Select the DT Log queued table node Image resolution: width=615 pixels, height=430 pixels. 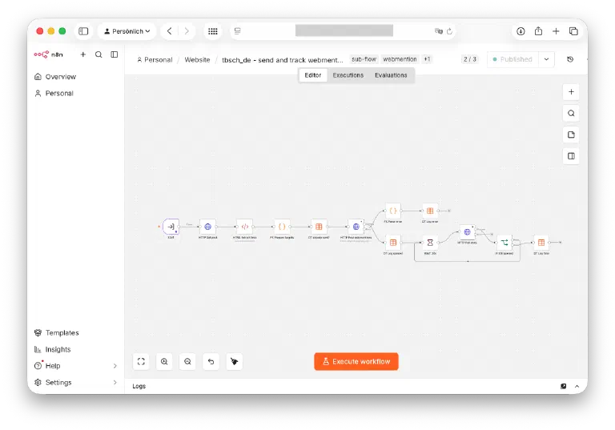pyautogui.click(x=392, y=243)
